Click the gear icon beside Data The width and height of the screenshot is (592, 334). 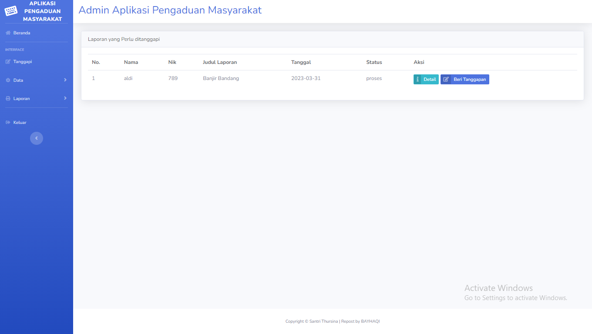(x=8, y=80)
